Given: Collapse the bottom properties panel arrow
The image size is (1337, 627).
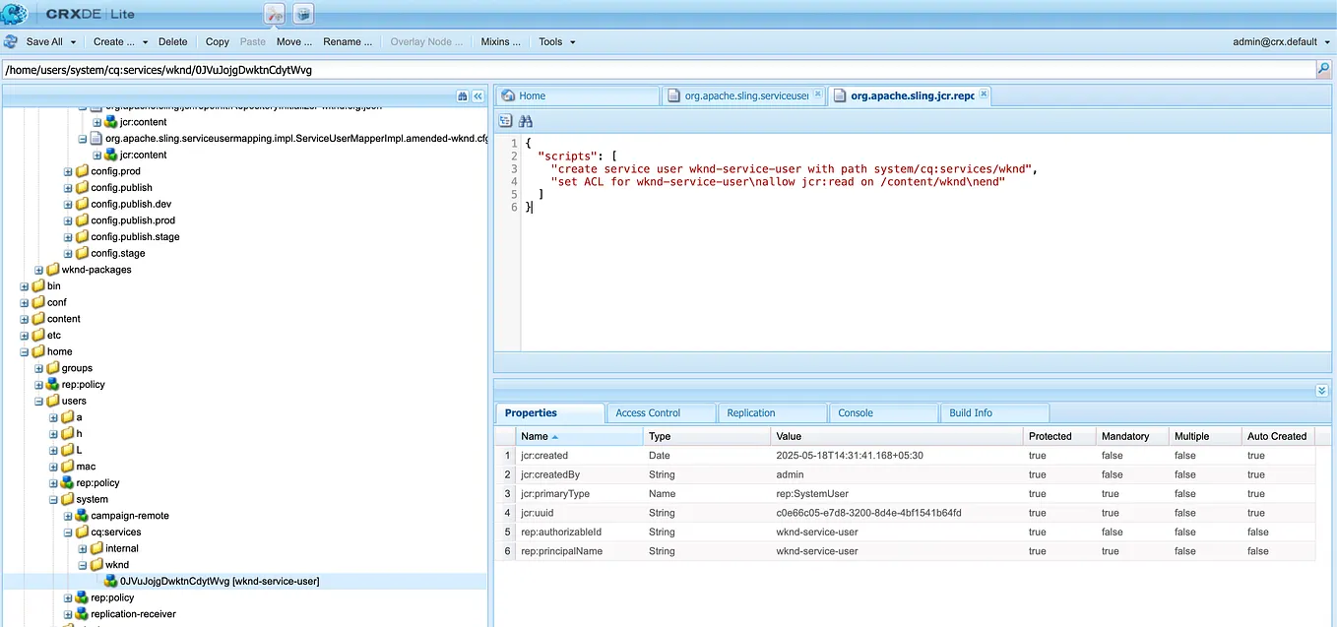Looking at the screenshot, I should pyautogui.click(x=1322, y=391).
